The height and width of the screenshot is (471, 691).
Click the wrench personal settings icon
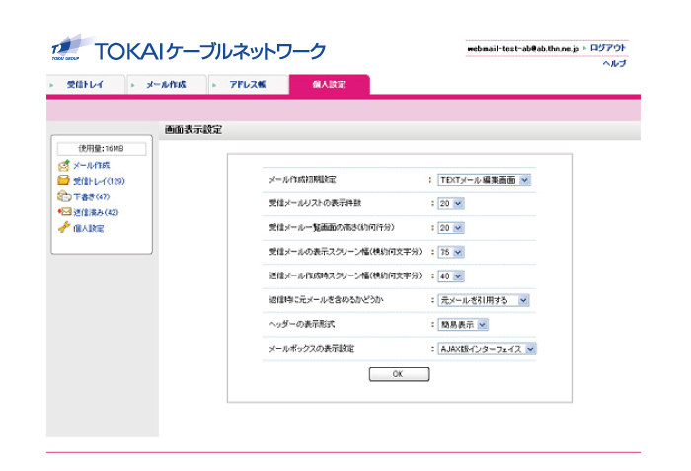click(64, 227)
